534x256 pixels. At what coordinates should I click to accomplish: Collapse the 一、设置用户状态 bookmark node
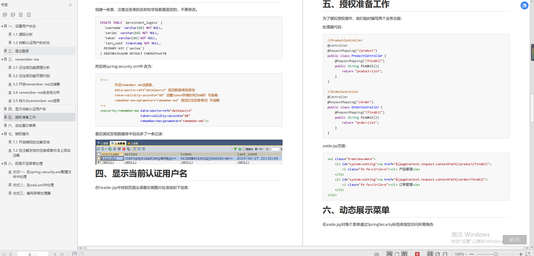point(2,26)
